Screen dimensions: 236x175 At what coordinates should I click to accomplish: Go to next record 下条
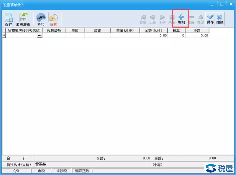(162, 19)
